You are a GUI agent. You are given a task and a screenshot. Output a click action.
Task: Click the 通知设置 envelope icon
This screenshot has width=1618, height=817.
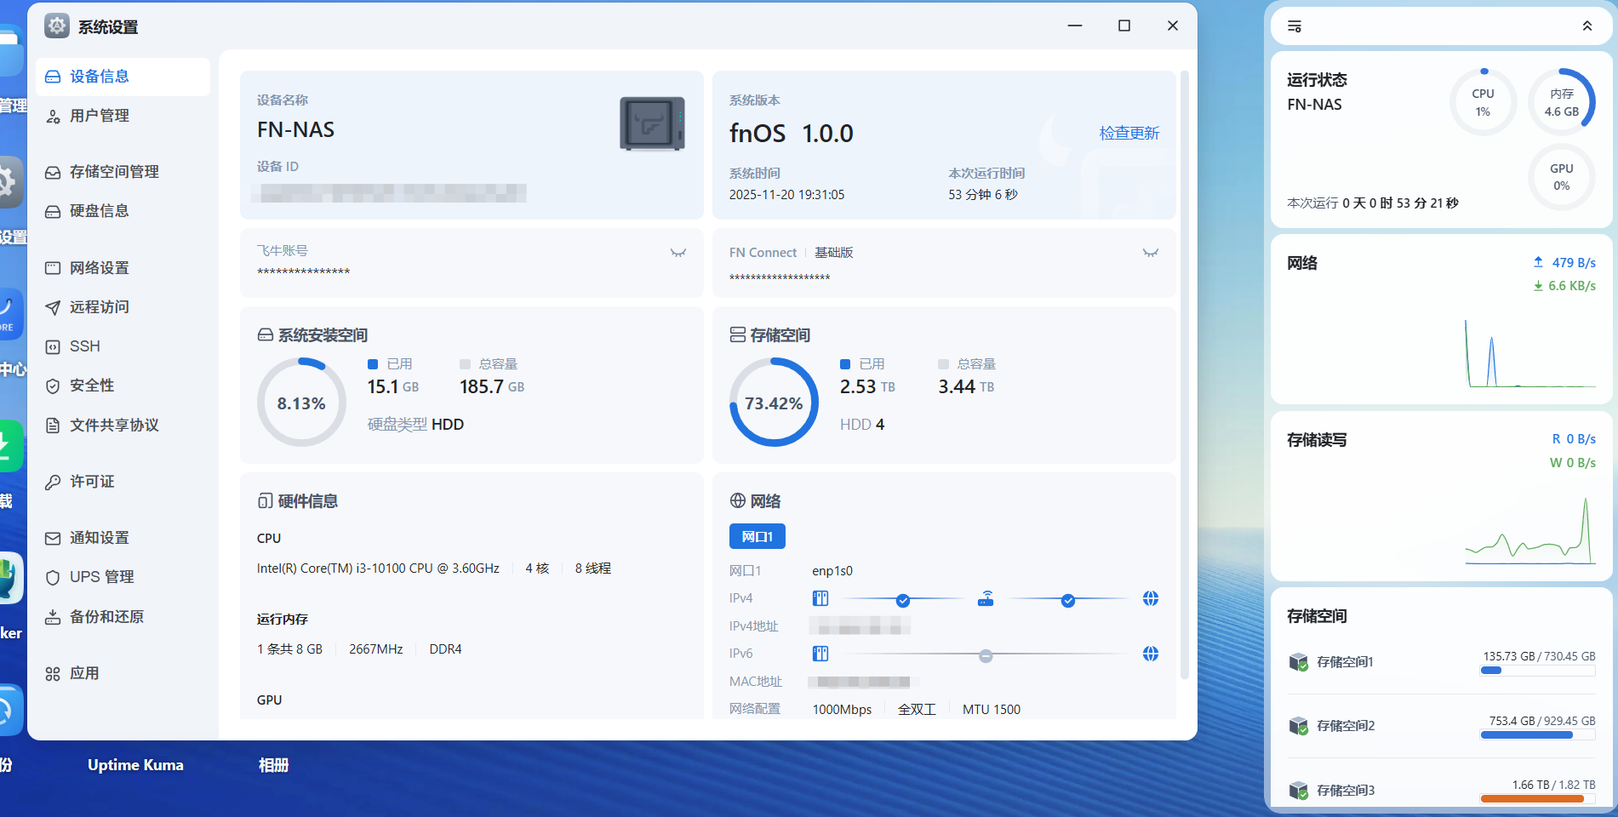[53, 539]
